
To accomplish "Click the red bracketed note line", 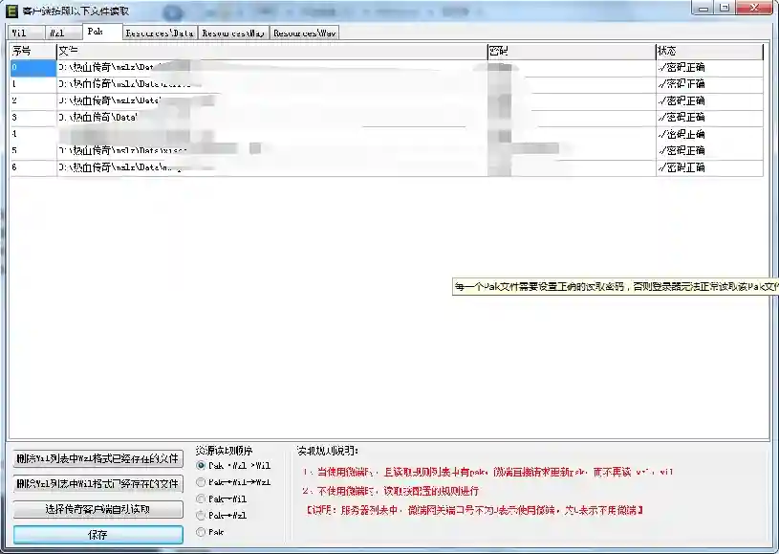I will pos(474,510).
